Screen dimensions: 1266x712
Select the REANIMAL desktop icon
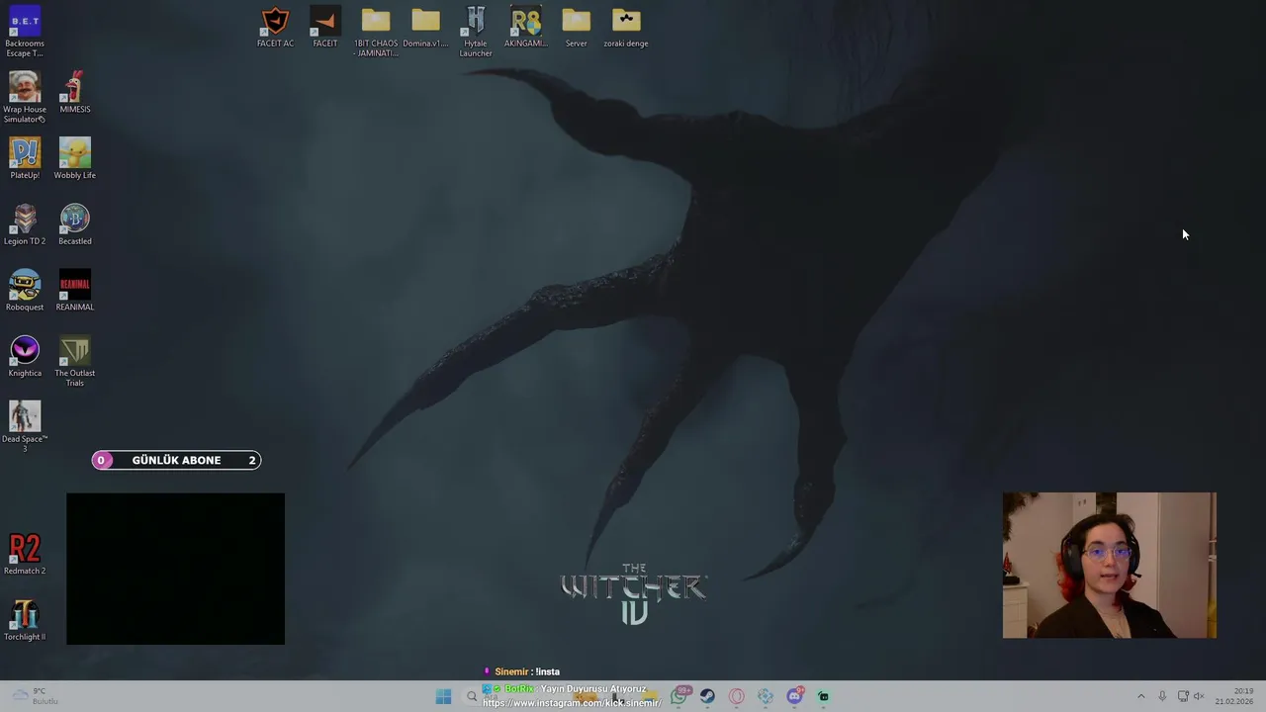(x=75, y=290)
